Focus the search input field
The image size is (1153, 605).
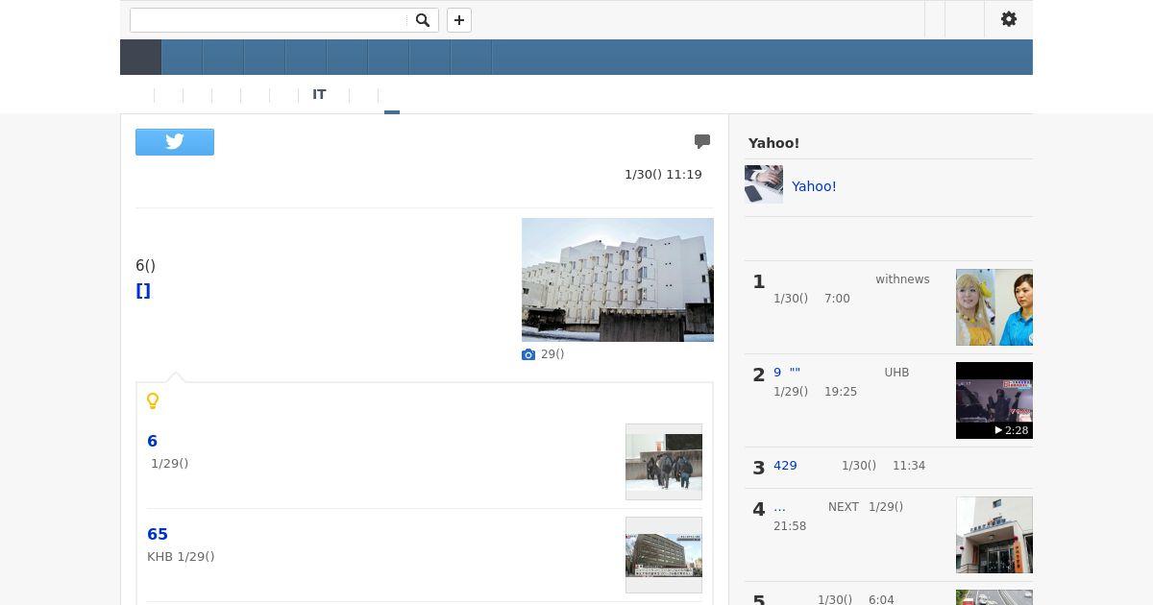(x=268, y=20)
